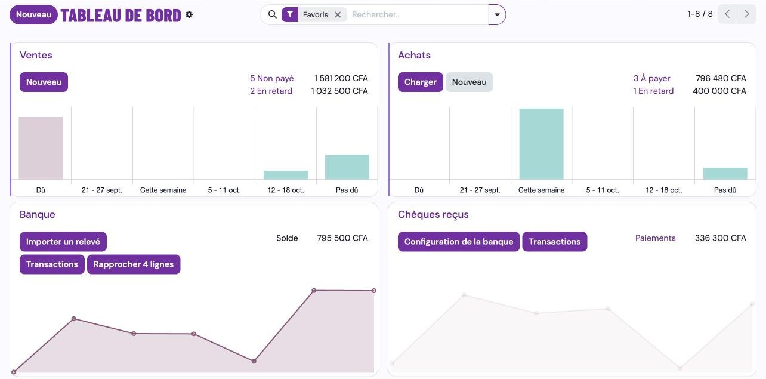Image resolution: width=766 pixels, height=379 pixels.
Task: Click Importer un relevé button
Action: 63,242
